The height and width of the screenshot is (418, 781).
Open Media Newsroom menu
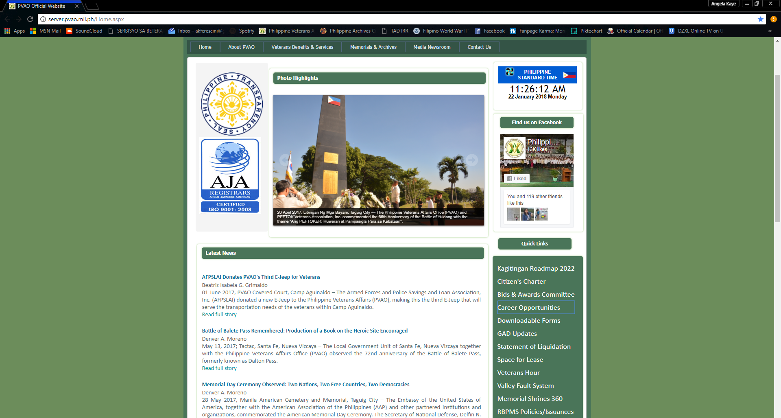[432, 47]
